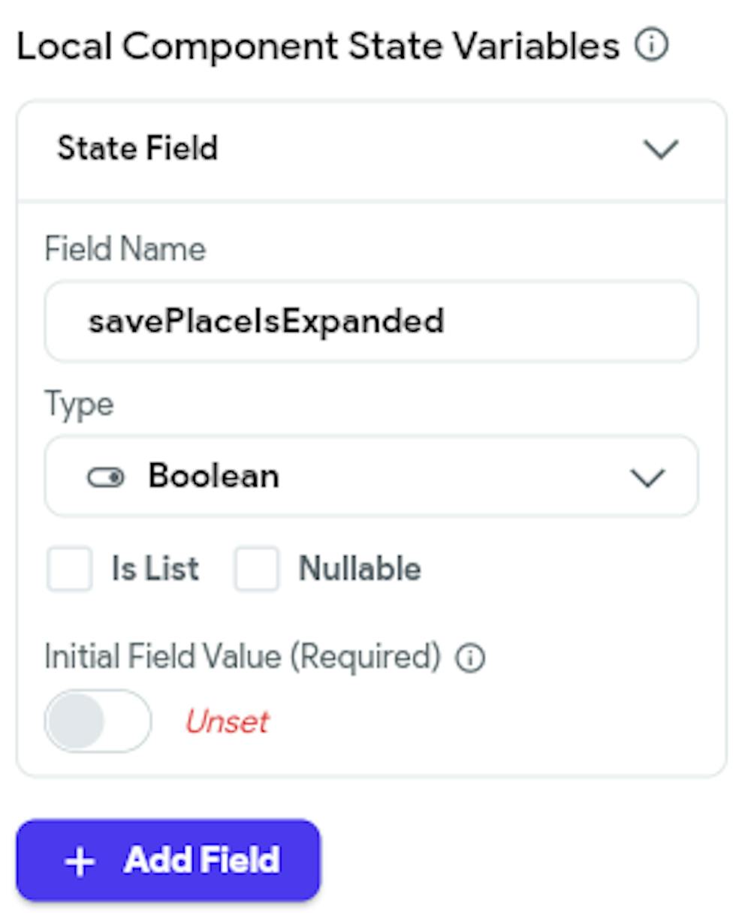Click the Nullable label text

coord(360,569)
